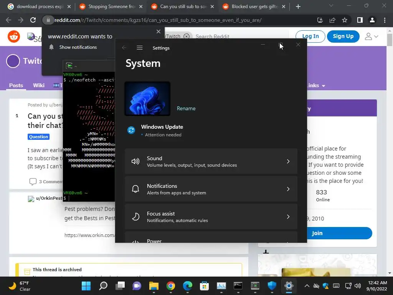Open Sound settings row
This screenshot has height=295, width=393.
[211, 161]
